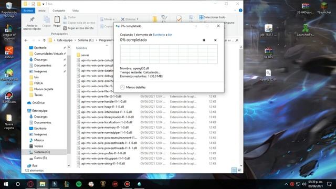Click the volume icon in system tray
Image resolution: width=336 pixels, height=189 pixels.
(304, 184)
